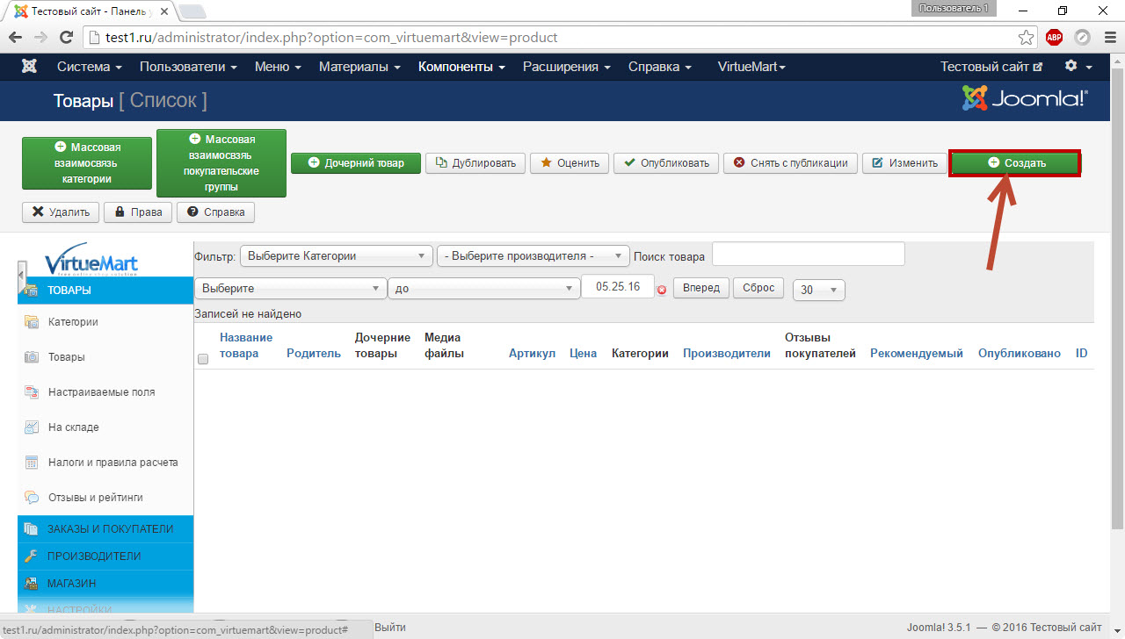
Task: Collapse the VirtueMart sidebar with the arrow handle
Action: [x=21, y=276]
